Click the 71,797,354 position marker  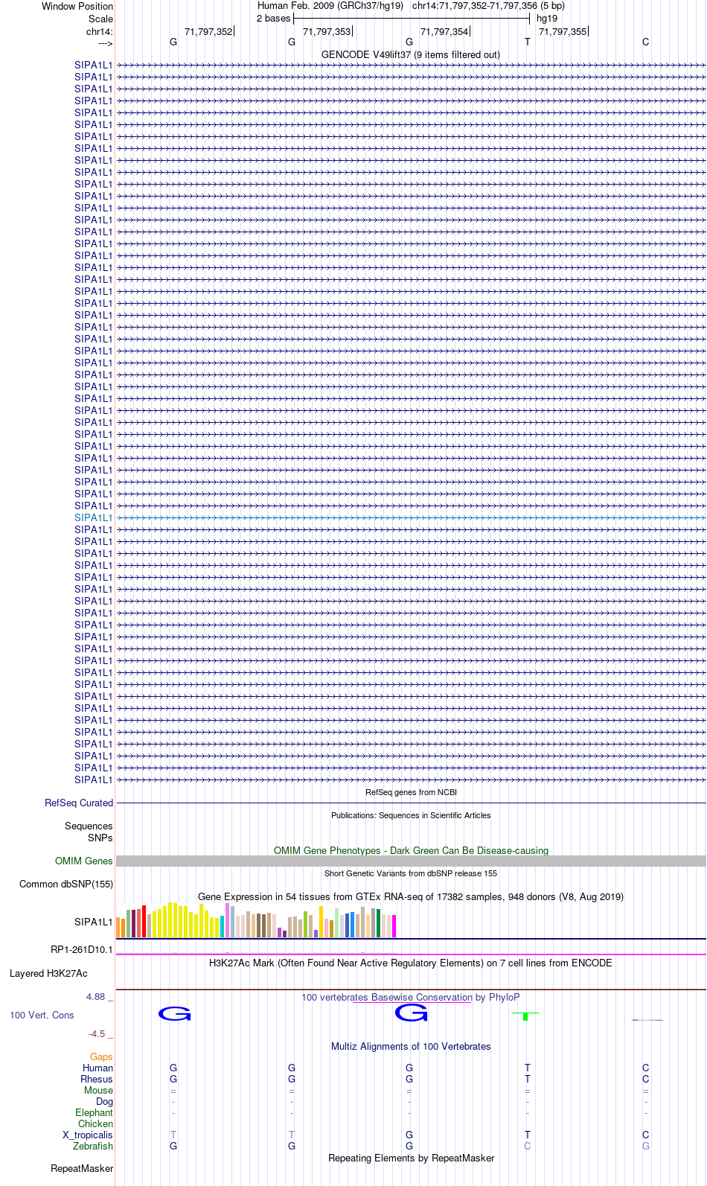pyautogui.click(x=444, y=31)
